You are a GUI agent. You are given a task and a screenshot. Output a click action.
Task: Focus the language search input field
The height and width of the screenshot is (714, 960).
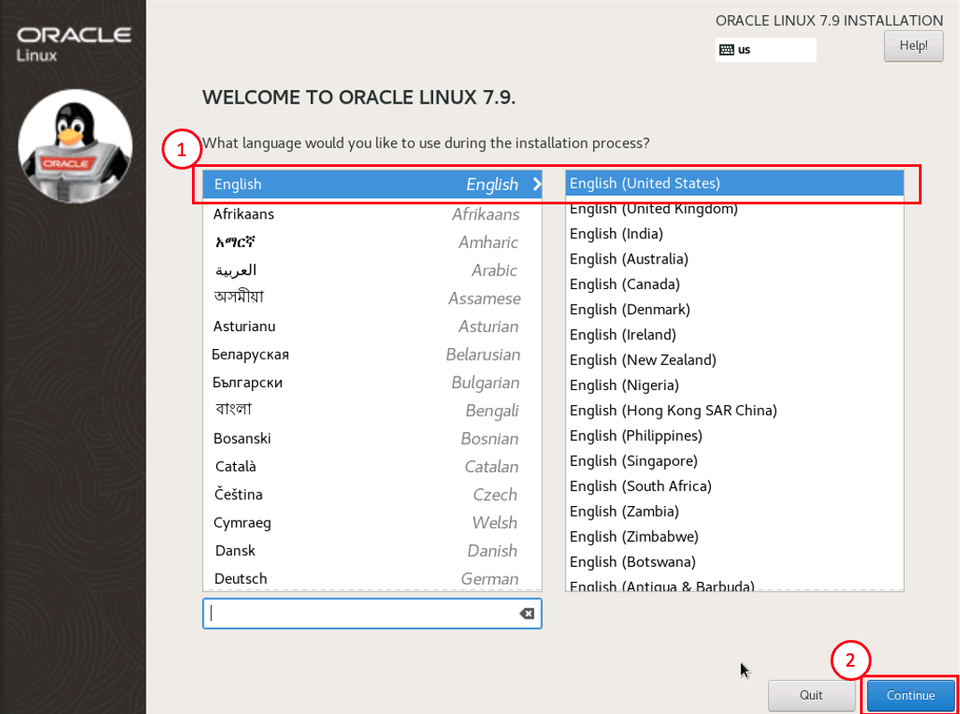click(x=372, y=614)
